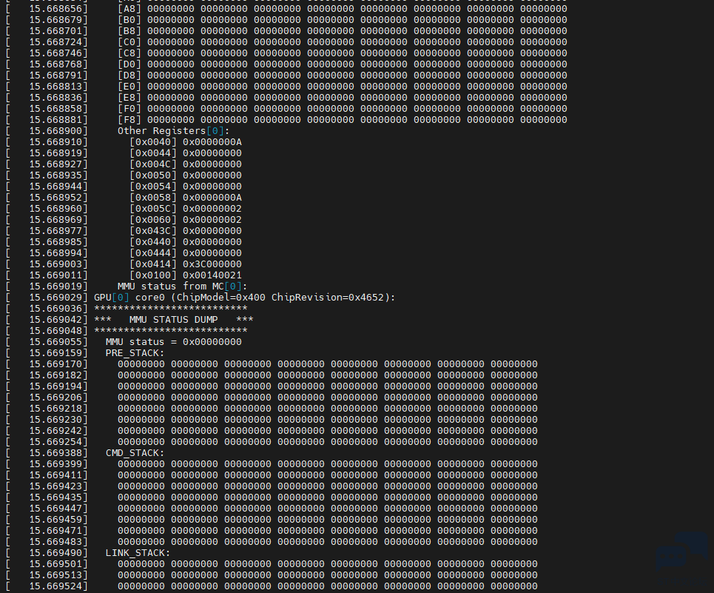Click the [A8] row label
This screenshot has height=593, width=714.
[x=129, y=9]
